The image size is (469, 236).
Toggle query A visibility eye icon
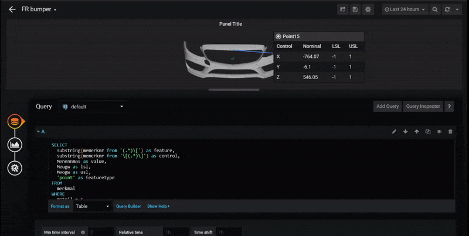[439, 131]
